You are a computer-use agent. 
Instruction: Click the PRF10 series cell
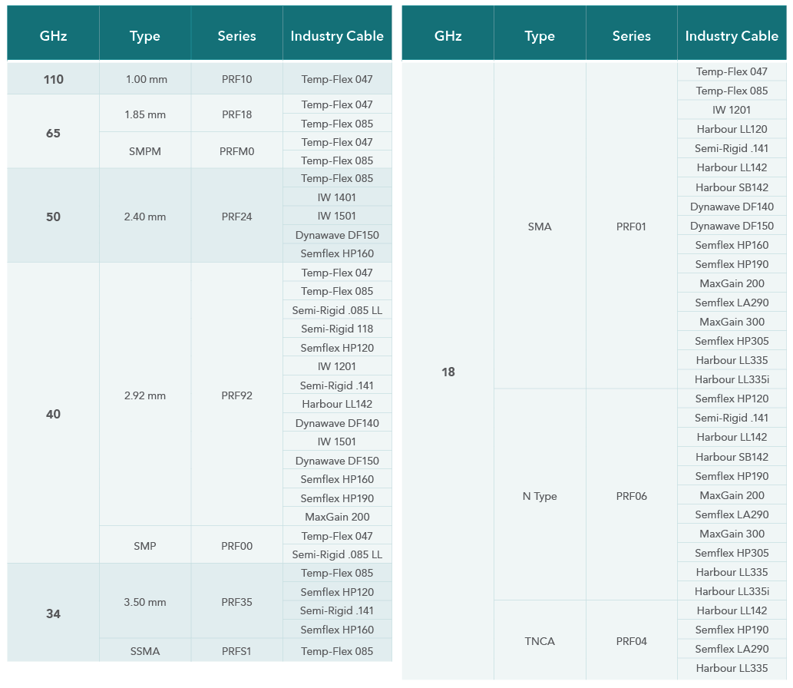pyautogui.click(x=236, y=79)
